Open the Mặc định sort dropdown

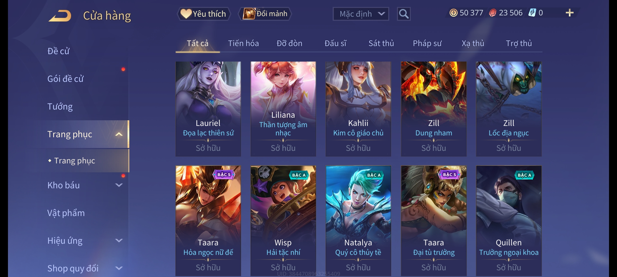click(361, 14)
